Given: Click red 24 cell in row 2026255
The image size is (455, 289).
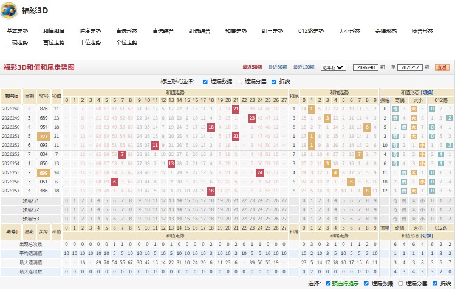Looking at the screenshot, I should point(260,172).
